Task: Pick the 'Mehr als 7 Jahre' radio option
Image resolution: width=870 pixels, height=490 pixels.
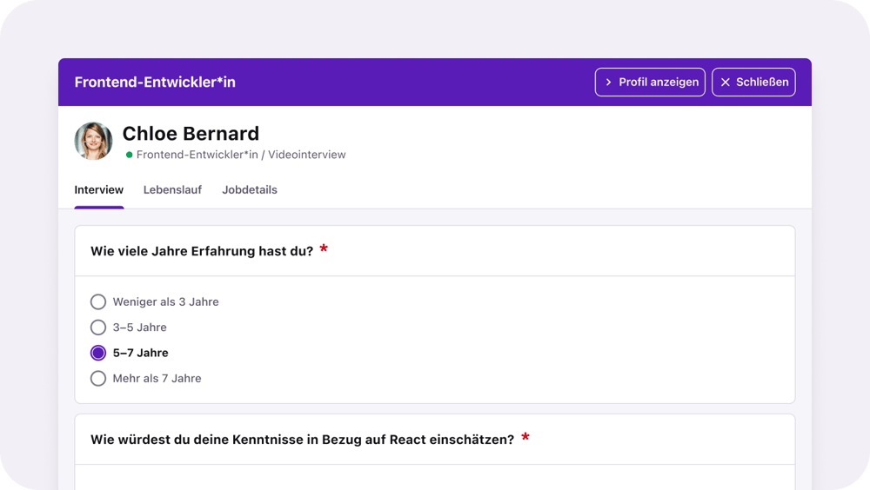Action: pos(98,379)
